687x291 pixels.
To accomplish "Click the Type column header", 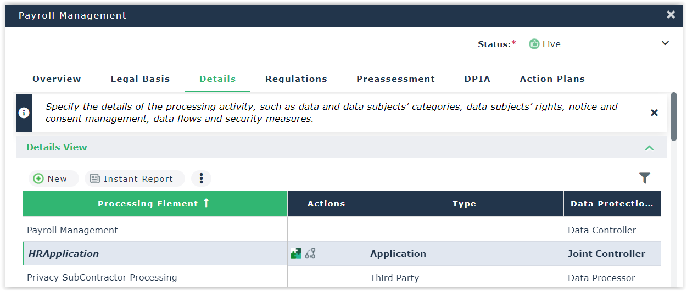I will coord(464,204).
